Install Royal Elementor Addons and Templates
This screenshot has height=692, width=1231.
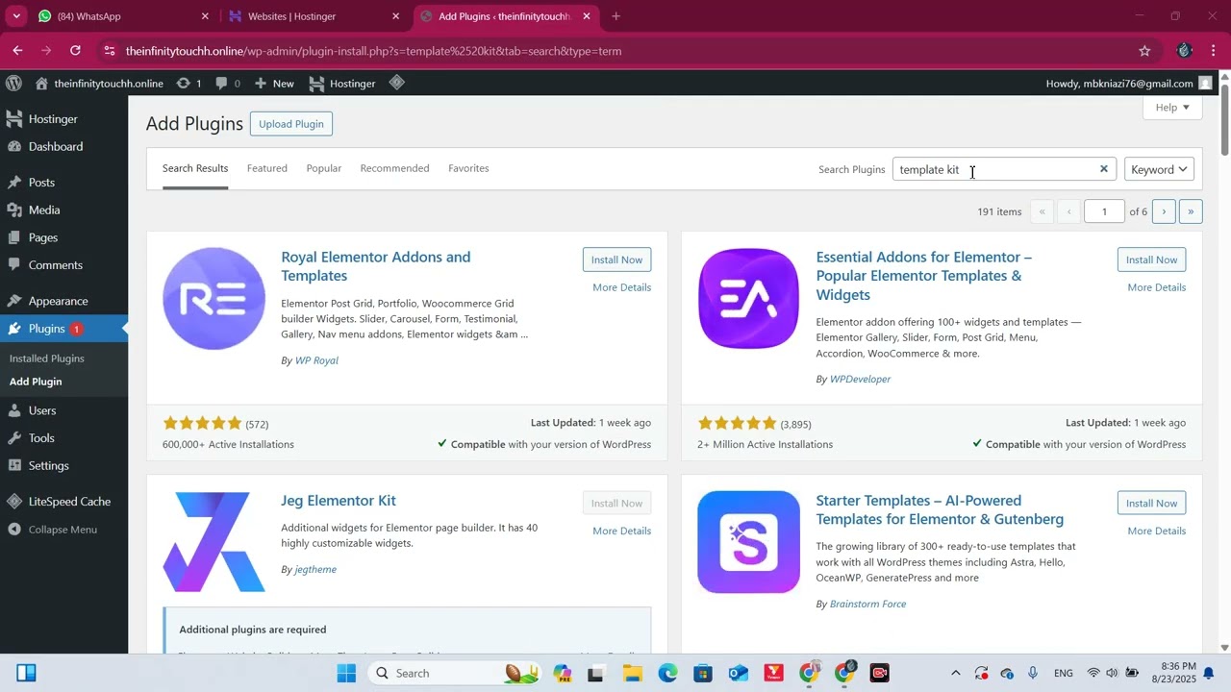point(616,259)
